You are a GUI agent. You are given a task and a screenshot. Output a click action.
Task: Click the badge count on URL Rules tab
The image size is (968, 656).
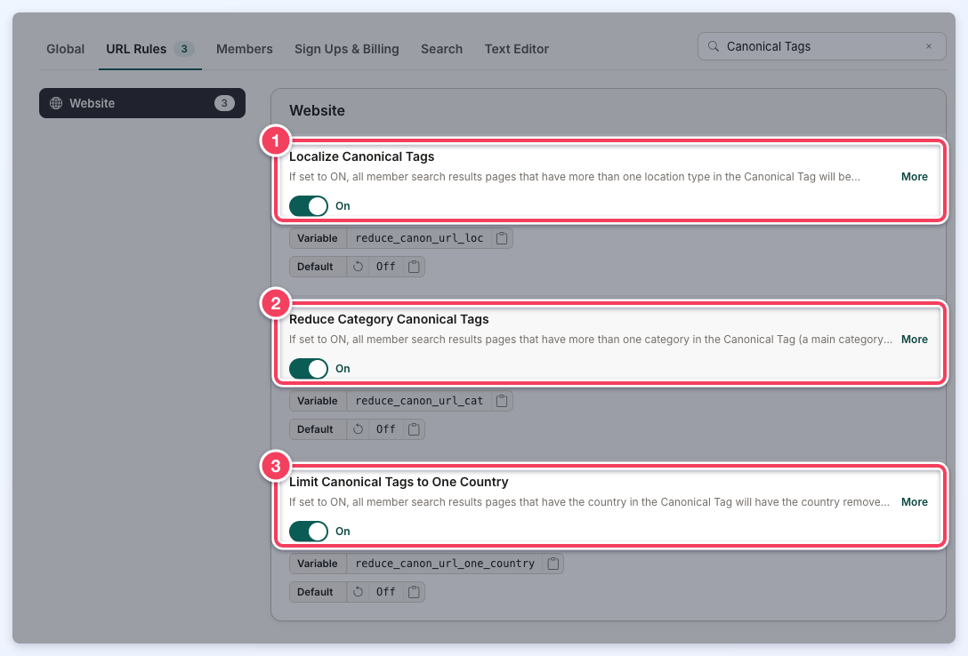tap(184, 49)
